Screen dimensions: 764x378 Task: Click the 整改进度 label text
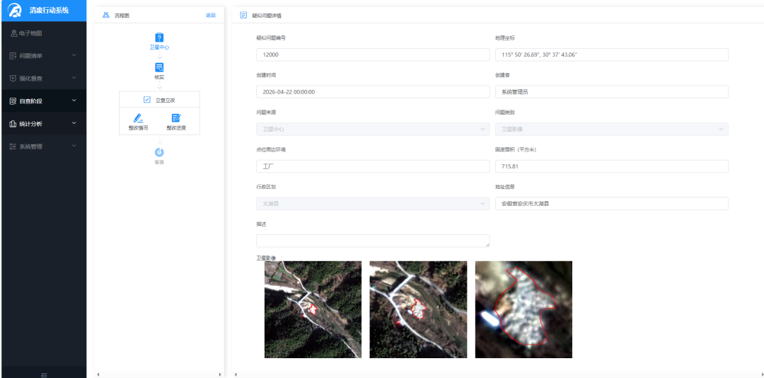click(x=176, y=128)
